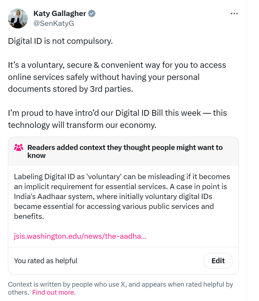Click the "You rated as helpful" label
This screenshot has height=301, width=259.
[x=46, y=261]
